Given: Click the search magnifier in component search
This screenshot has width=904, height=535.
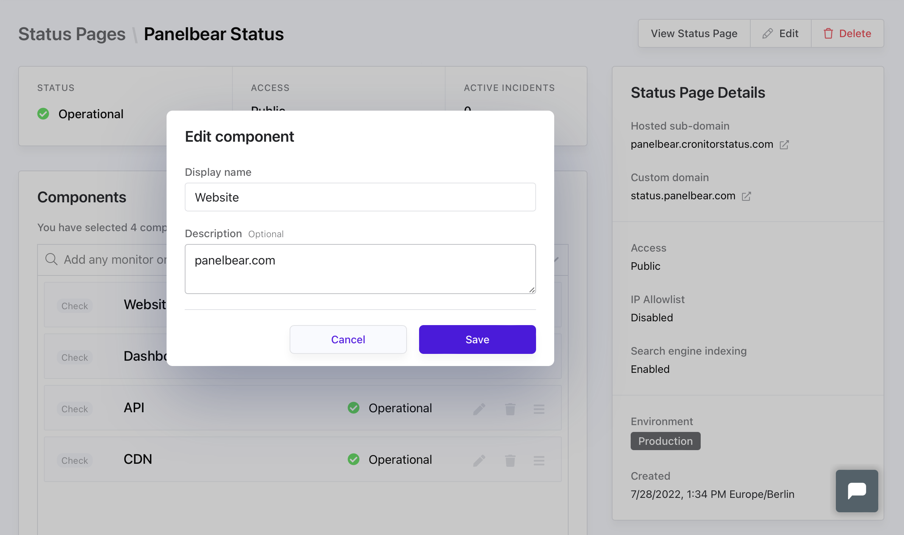Looking at the screenshot, I should click(x=51, y=260).
